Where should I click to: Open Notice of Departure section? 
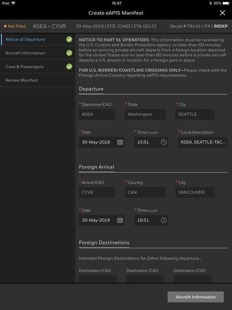coord(37,39)
